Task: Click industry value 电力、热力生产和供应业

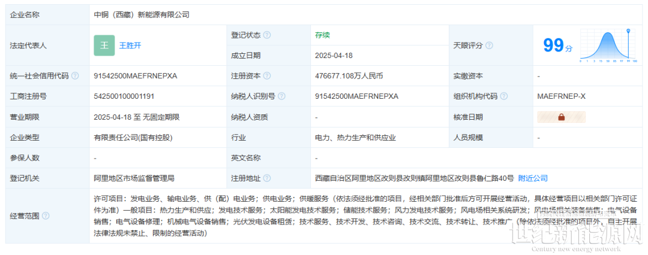Action: tap(355, 138)
